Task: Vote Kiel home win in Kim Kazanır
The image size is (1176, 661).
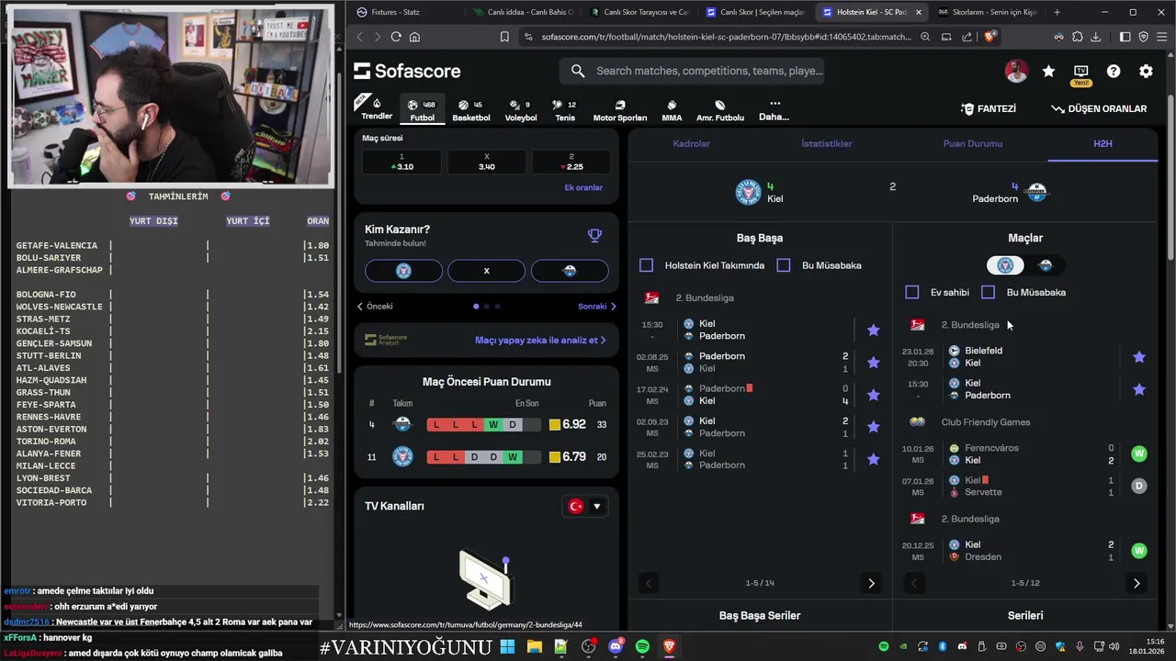Action: (x=403, y=271)
